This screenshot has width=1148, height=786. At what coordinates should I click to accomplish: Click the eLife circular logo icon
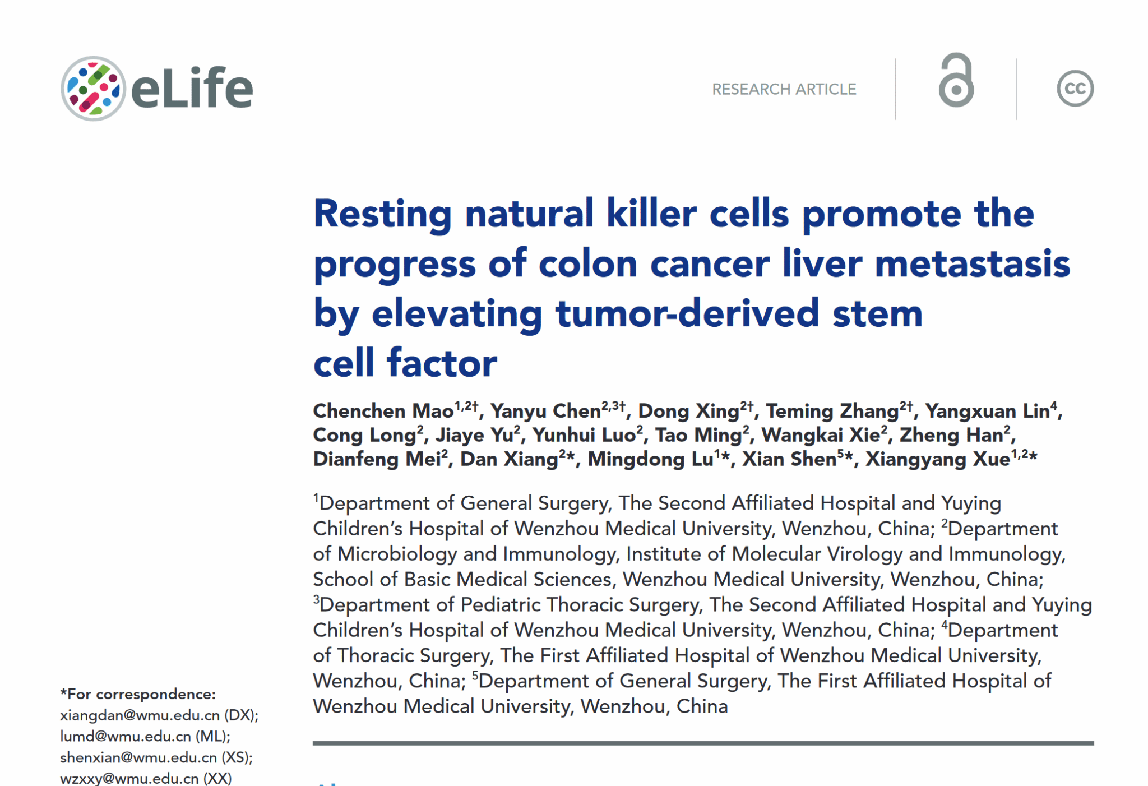pos(93,89)
